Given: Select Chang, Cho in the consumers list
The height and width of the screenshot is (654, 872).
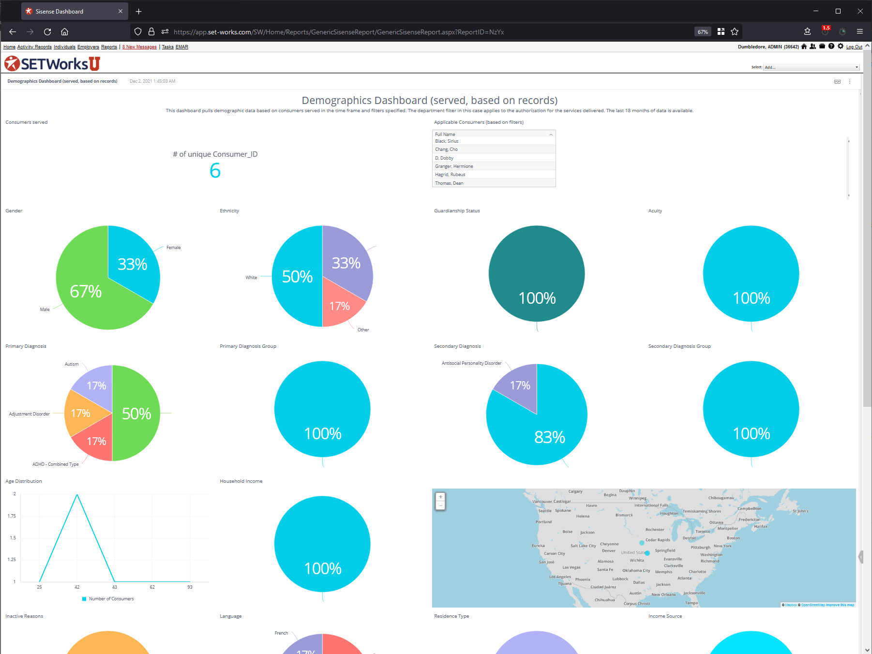Looking at the screenshot, I should tap(494, 149).
